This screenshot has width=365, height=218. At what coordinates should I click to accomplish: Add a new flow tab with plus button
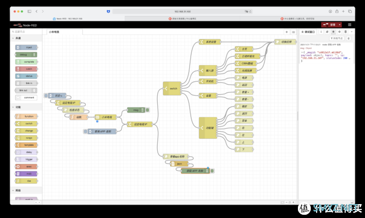click(x=287, y=32)
